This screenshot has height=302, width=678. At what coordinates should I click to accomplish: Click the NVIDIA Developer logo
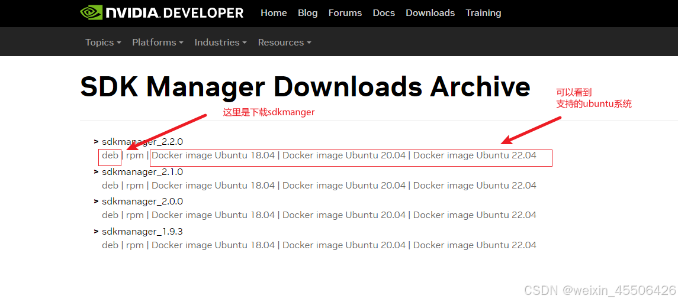tap(162, 12)
